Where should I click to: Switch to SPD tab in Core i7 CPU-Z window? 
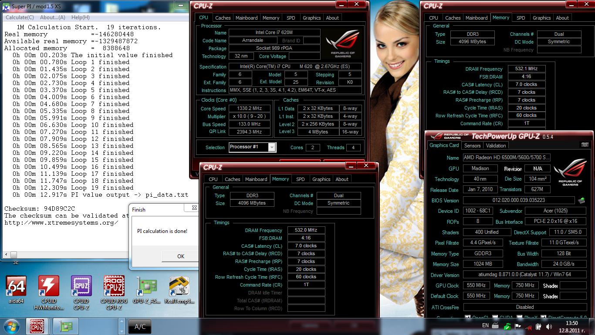[x=291, y=18]
